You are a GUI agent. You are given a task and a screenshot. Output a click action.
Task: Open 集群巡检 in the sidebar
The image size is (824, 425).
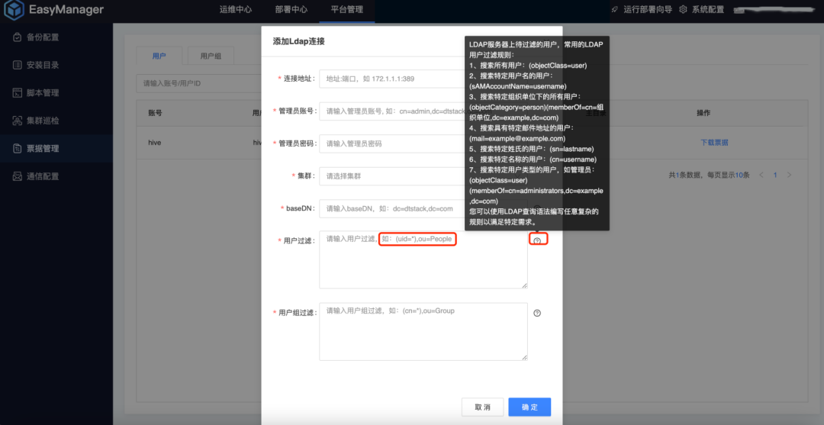tap(43, 121)
